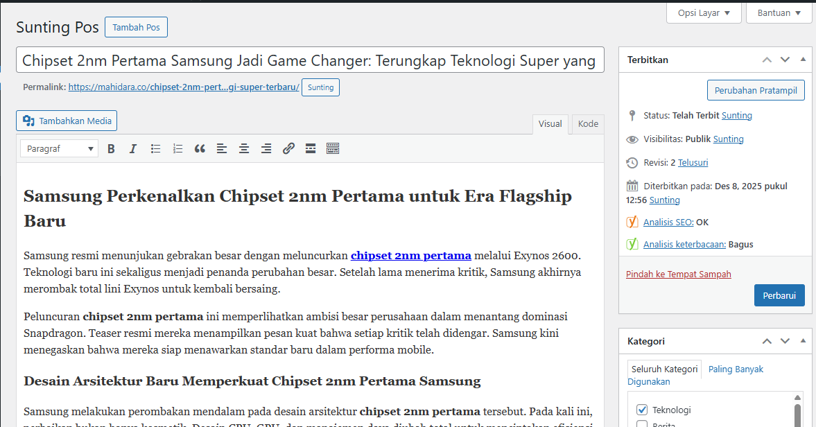Image resolution: width=816 pixels, height=427 pixels.
Task: Toggle the toolbar kitchen sink icon
Action: pos(333,149)
